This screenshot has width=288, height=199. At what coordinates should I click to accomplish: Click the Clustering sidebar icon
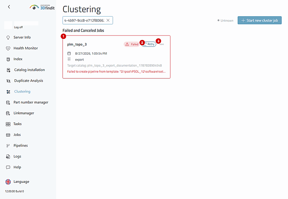tap(8, 92)
